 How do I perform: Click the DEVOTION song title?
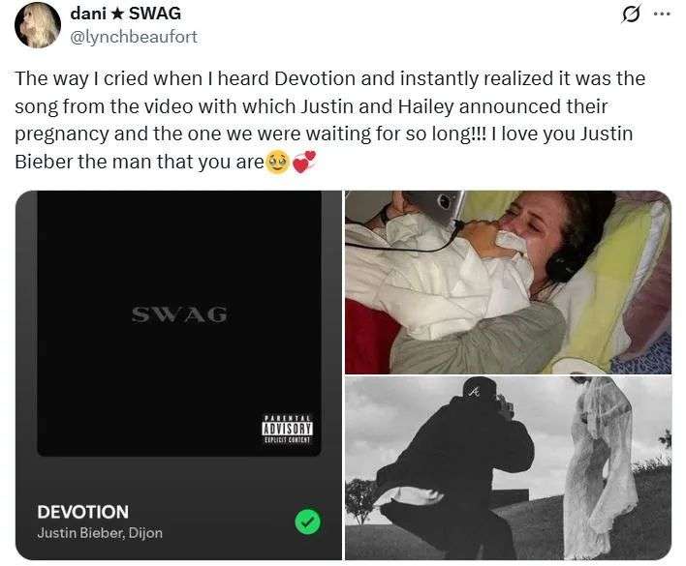tap(83, 512)
